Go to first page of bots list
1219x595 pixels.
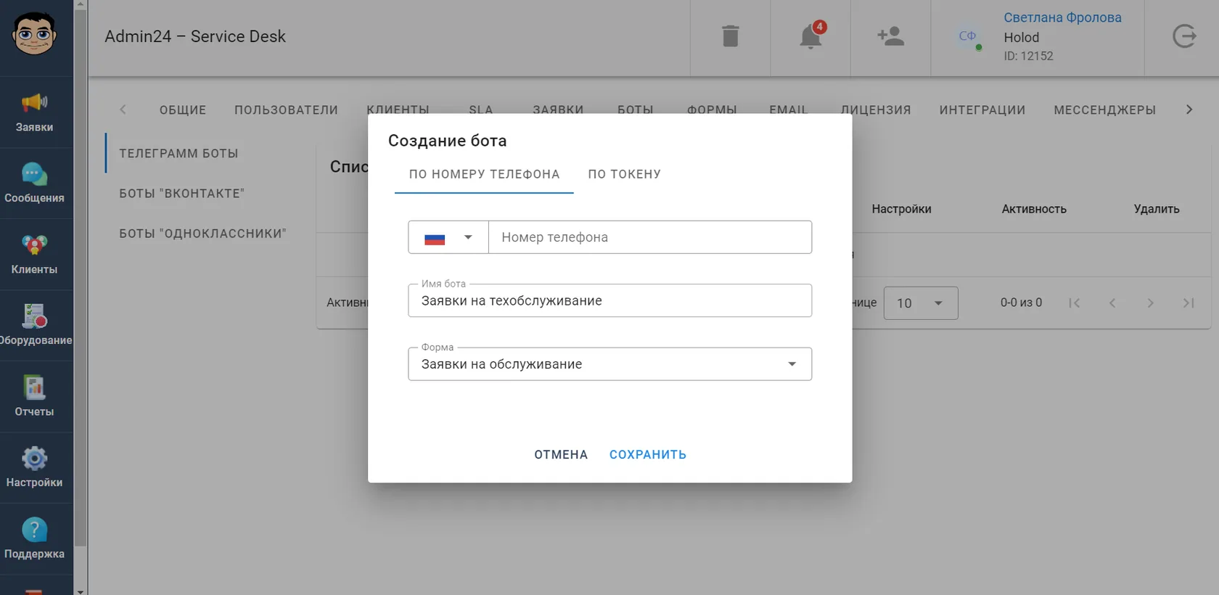tap(1075, 303)
